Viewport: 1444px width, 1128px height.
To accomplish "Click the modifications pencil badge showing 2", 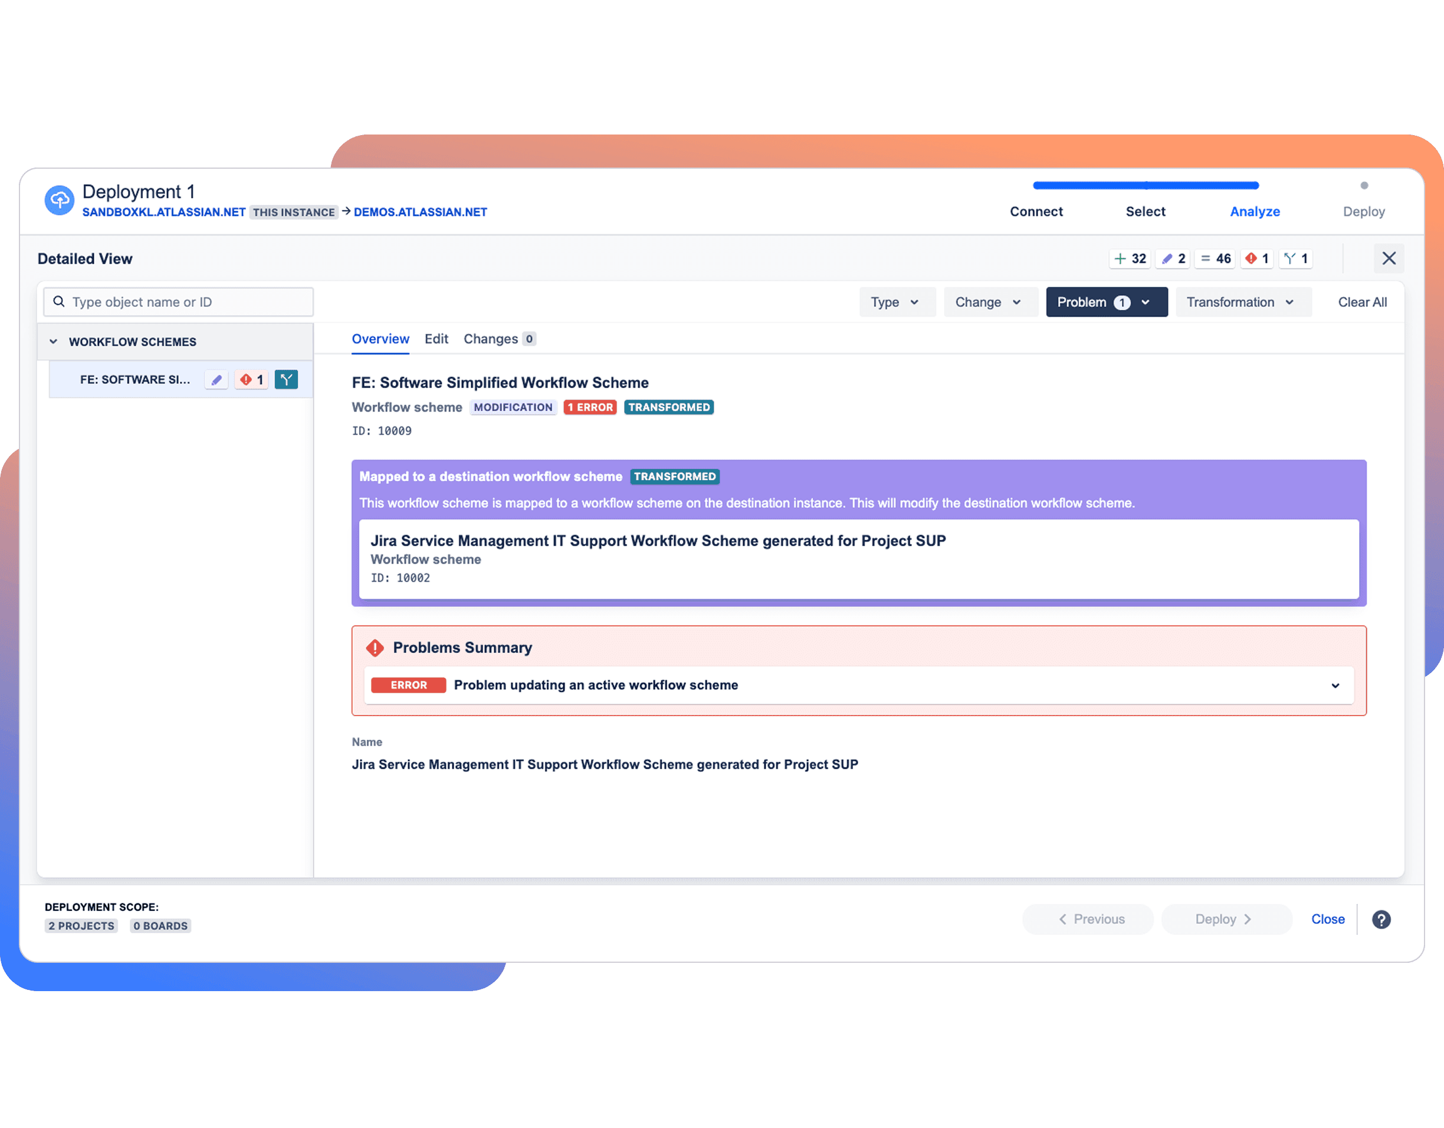I will 1172,258.
